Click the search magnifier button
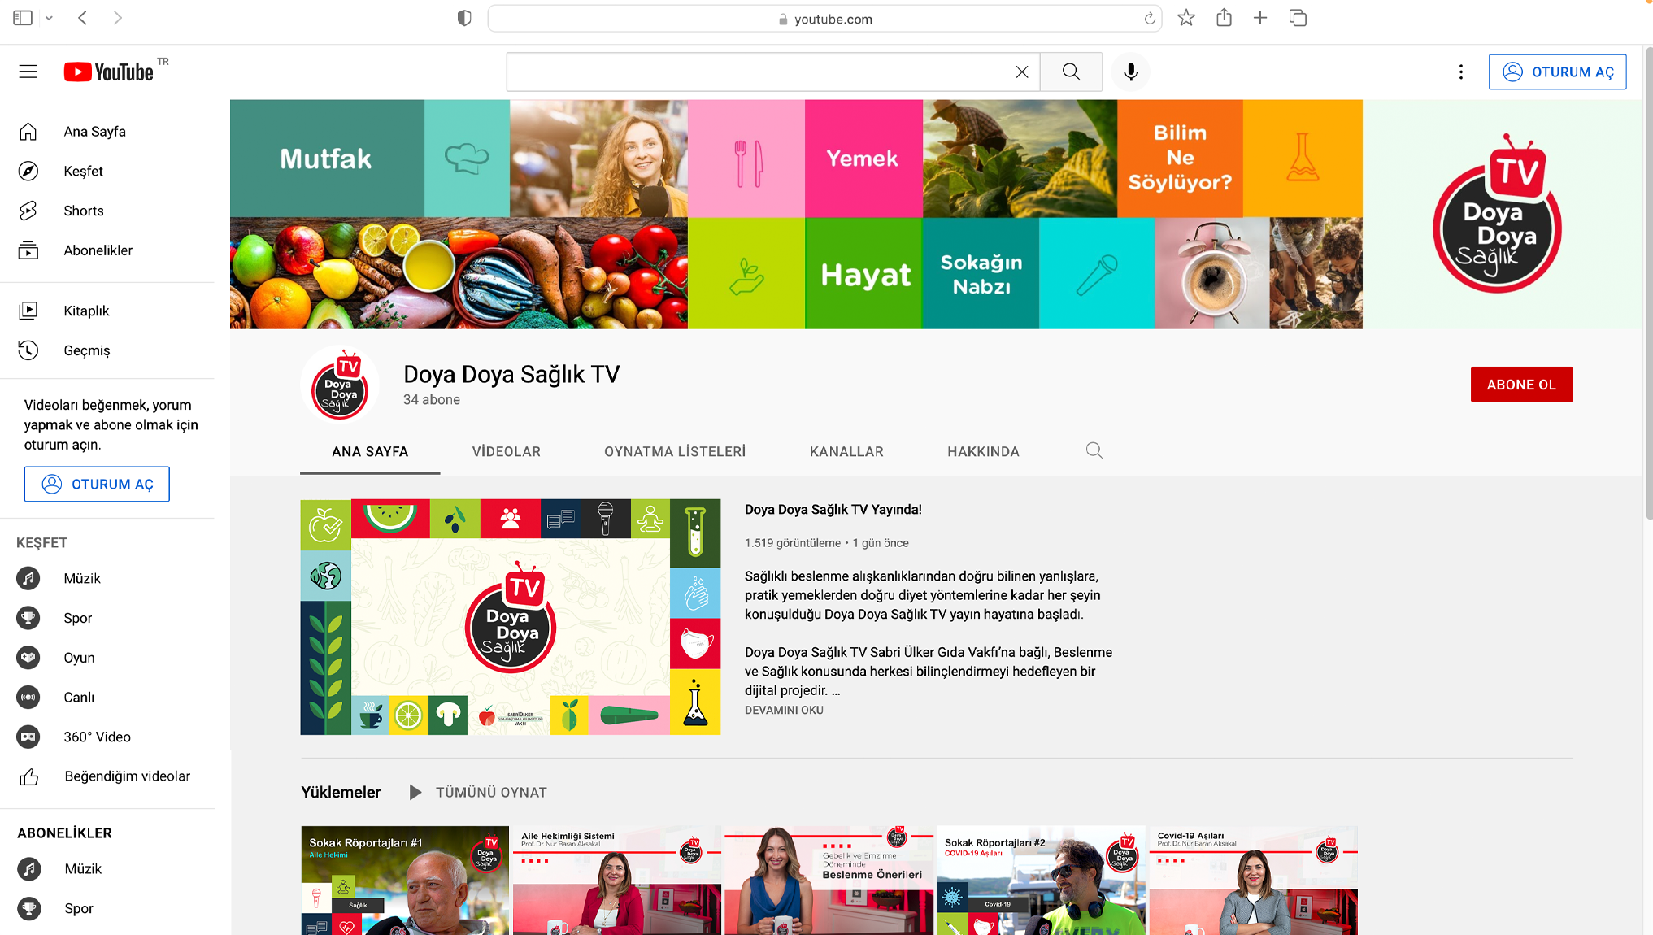Viewport: 1653px width, 935px height. tap(1071, 72)
